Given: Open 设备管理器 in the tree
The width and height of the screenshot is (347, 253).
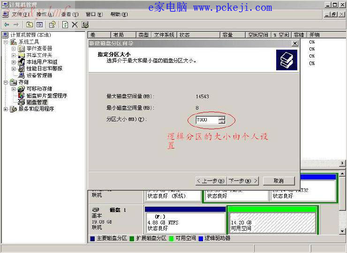Looking at the screenshot, I should pyautogui.click(x=39, y=75).
